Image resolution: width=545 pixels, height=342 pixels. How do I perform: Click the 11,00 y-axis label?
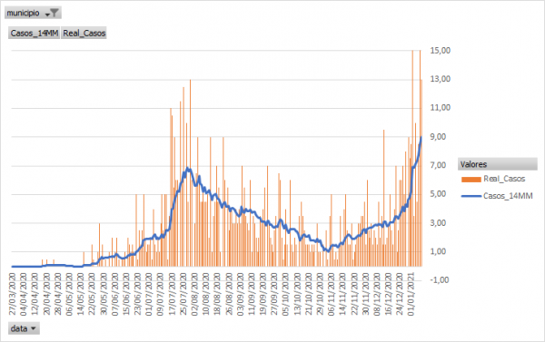coord(440,108)
